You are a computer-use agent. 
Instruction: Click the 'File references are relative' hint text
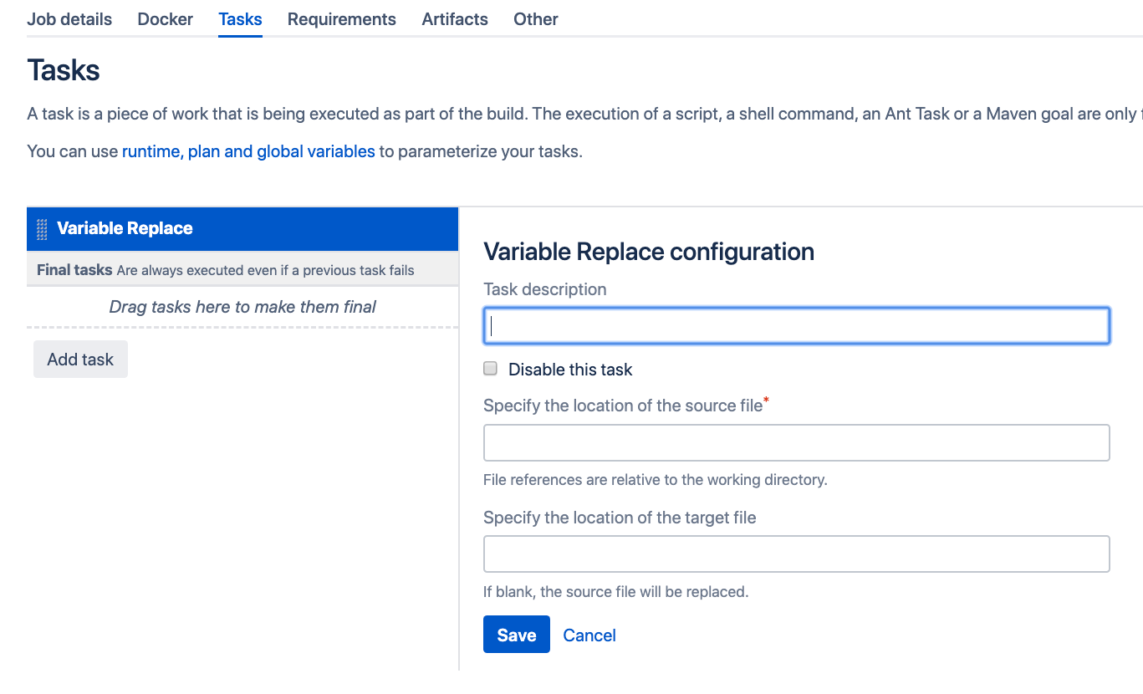coord(656,480)
